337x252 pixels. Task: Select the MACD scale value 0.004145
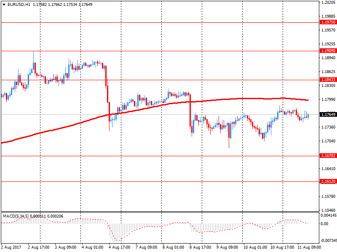(329, 215)
